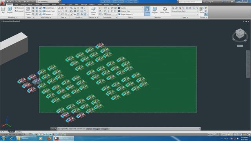Switch to the Manage ribbon tab
251x141 pixels.
click(x=84, y=4)
